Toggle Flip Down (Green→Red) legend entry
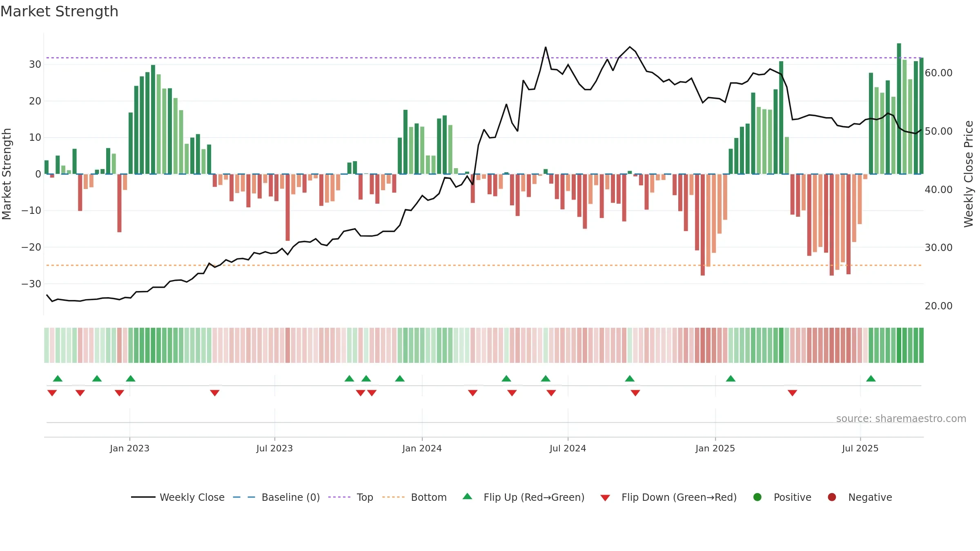The image size is (980, 551). (x=668, y=497)
